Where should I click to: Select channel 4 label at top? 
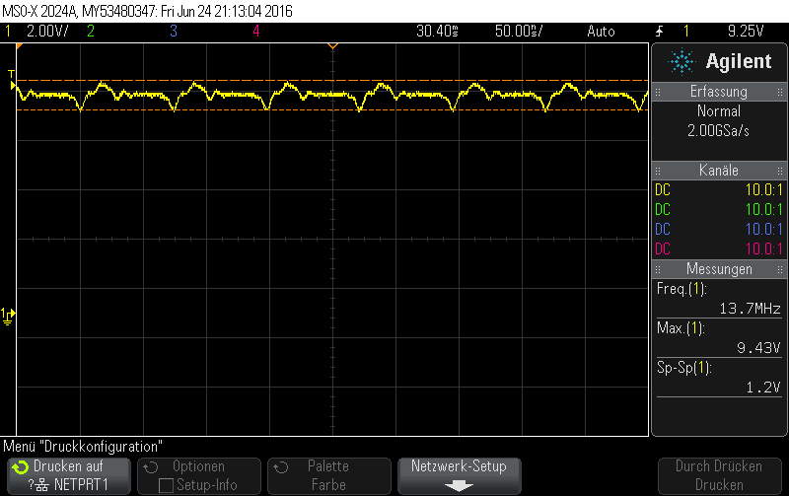tap(256, 32)
